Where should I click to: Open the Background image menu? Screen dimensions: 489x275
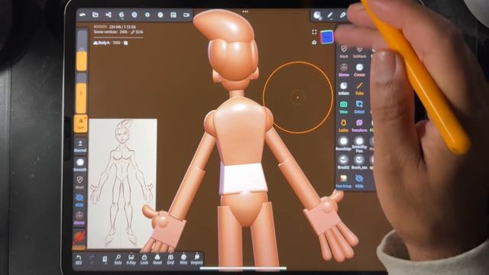173,15
